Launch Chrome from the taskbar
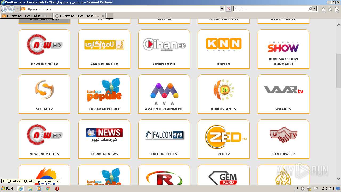This screenshot has height=192, width=341. (x=48, y=189)
